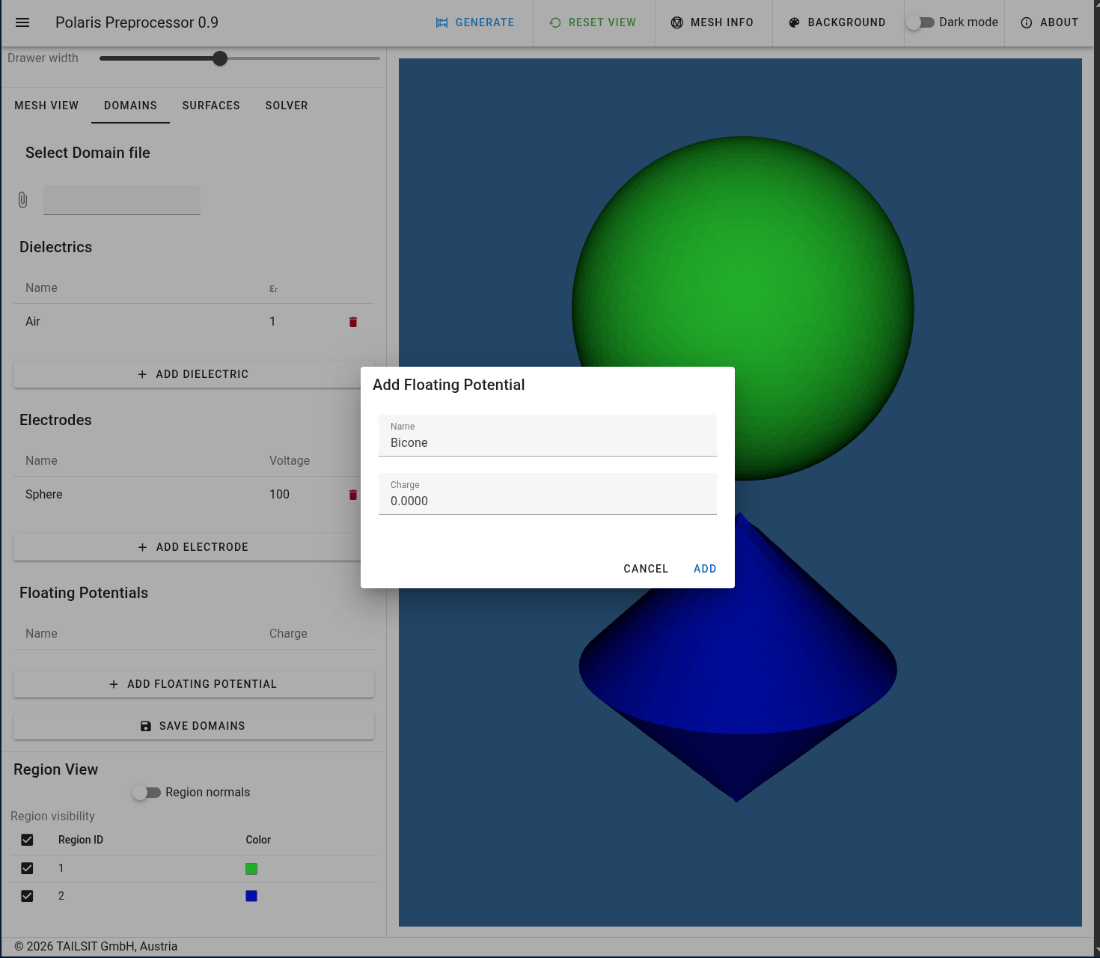Click into the Charge input field
This screenshot has height=958, width=1100.
[x=548, y=494]
